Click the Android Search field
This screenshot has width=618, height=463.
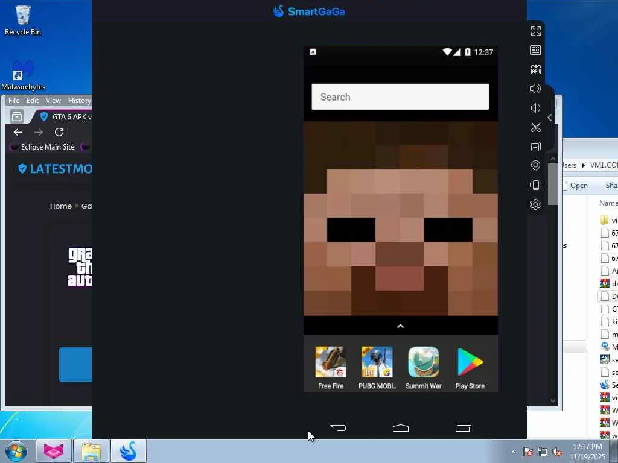coord(400,97)
